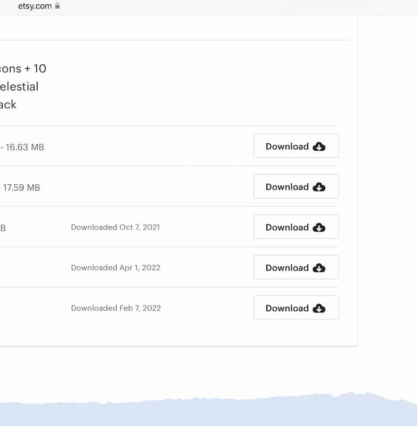
Task: Click the "Downloaded Feb 7, 2022" text
Action: pos(115,308)
